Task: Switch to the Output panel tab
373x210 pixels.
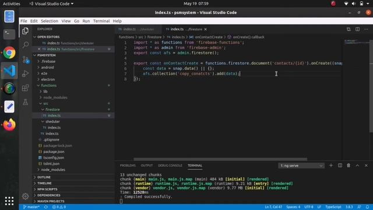Action: pos(146,166)
